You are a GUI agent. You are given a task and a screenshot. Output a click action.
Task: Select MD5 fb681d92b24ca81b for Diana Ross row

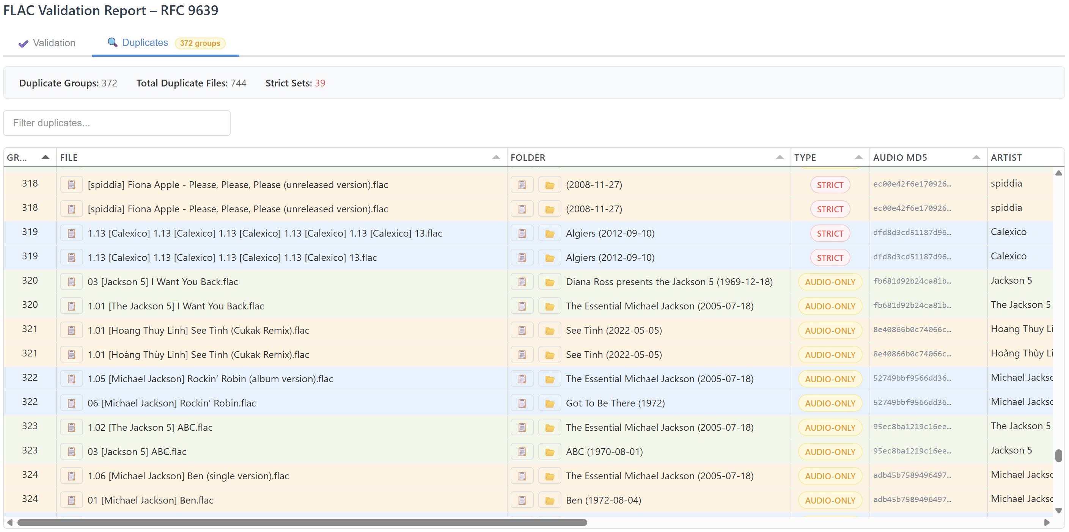coord(912,281)
